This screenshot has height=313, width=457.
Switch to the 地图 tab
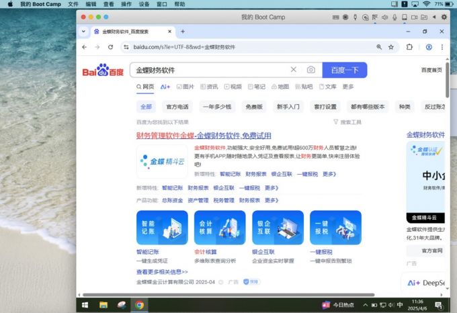pos(280,87)
